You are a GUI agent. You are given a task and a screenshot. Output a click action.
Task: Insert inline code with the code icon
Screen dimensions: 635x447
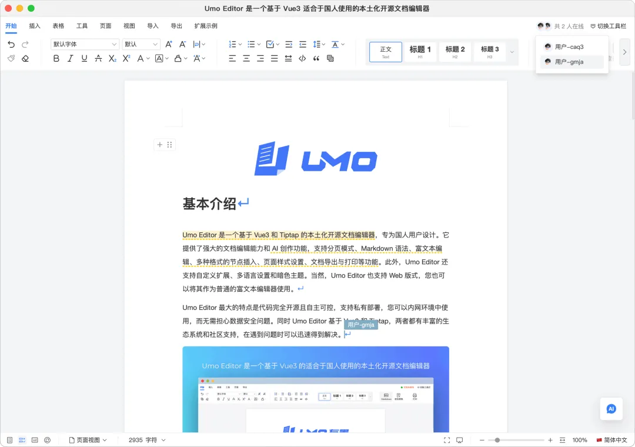click(x=302, y=58)
